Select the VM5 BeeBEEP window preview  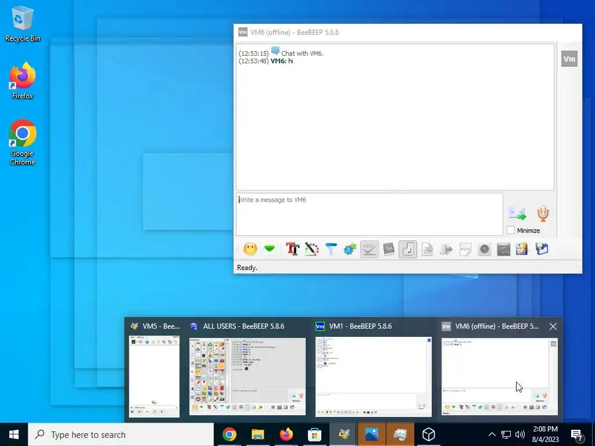pos(154,371)
